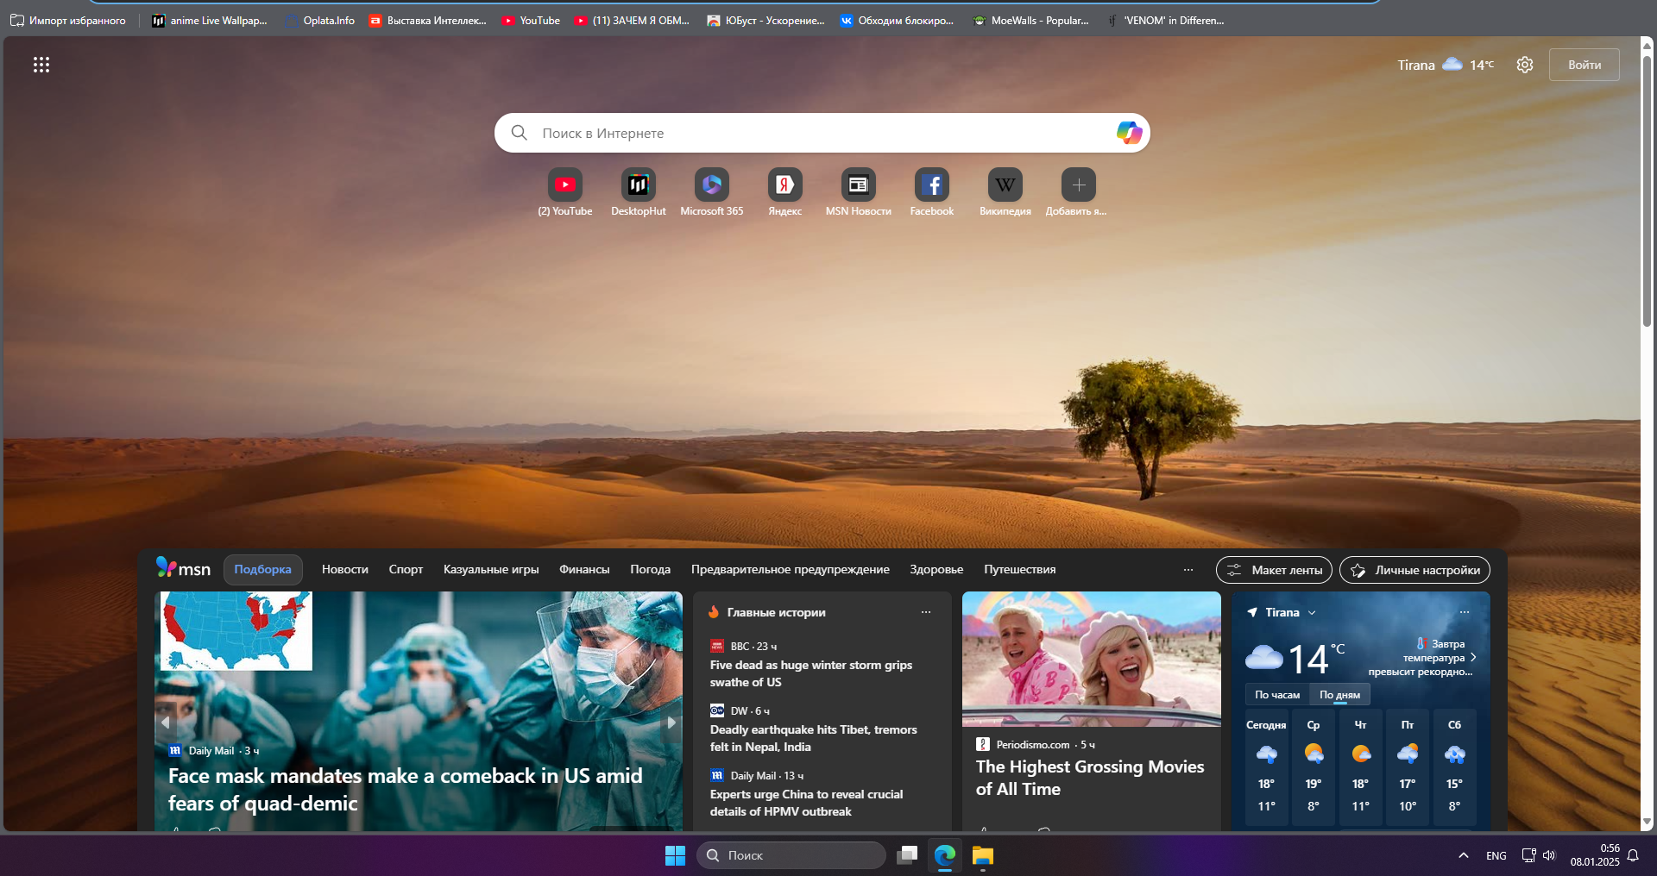Image resolution: width=1657 pixels, height=876 pixels.
Task: Open the Oplata.Info bookmark
Action: click(320, 21)
